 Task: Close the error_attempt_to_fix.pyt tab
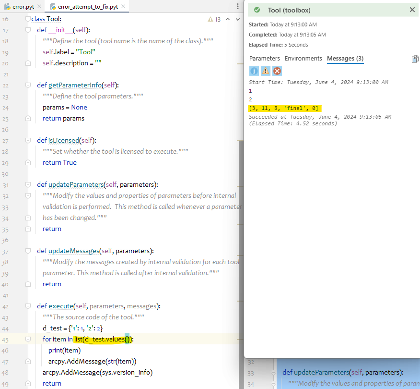point(122,7)
